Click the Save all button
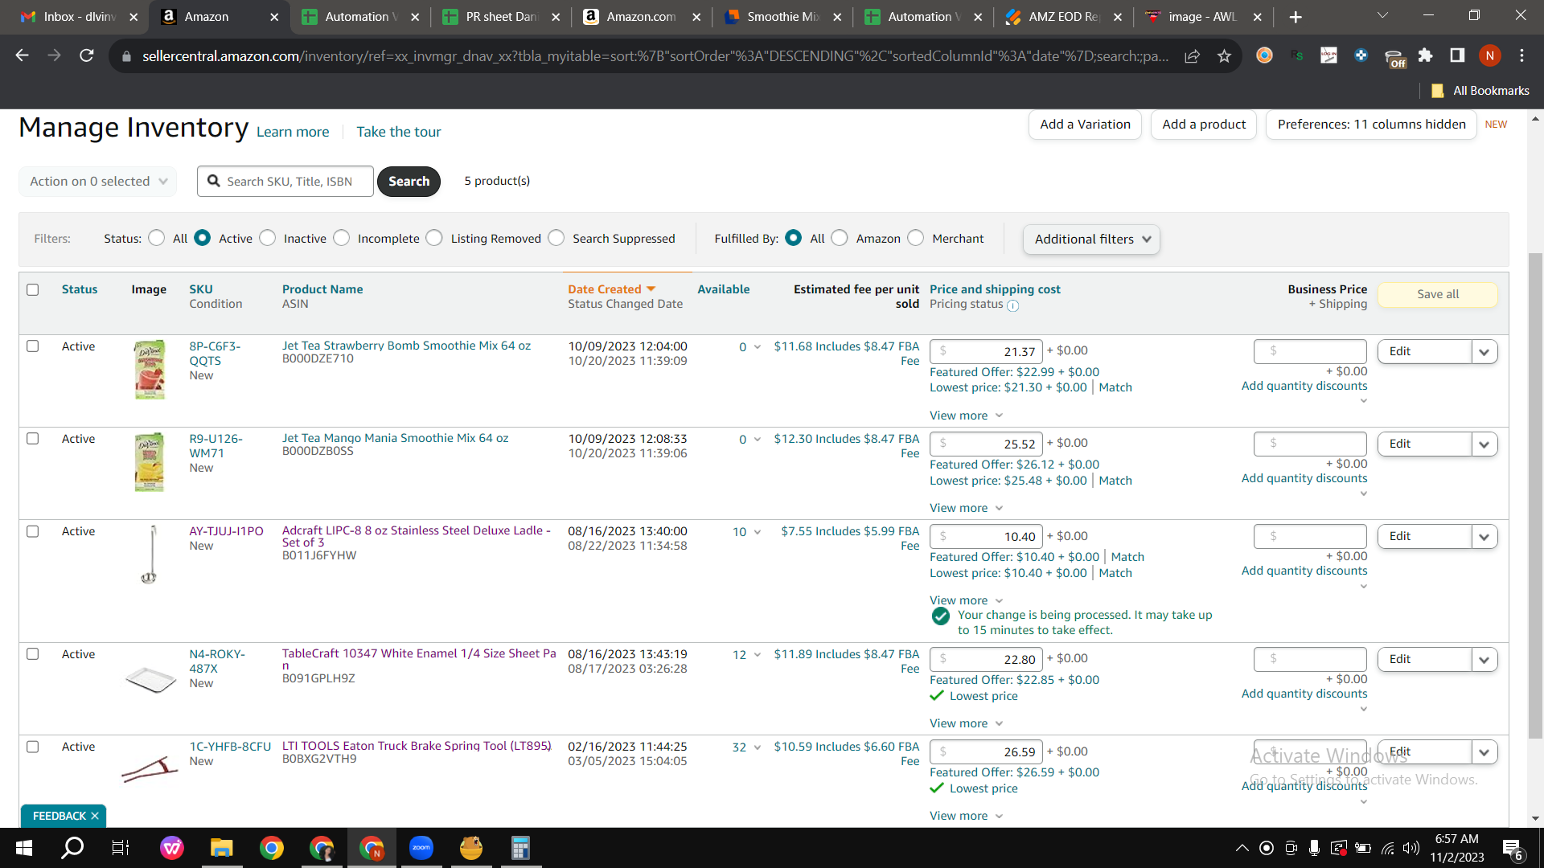Image resolution: width=1544 pixels, height=868 pixels. [1438, 294]
